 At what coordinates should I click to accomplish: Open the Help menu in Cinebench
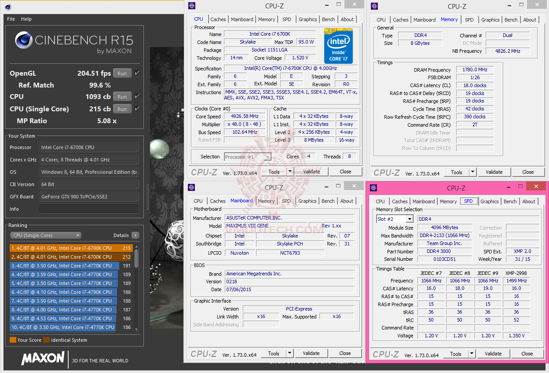(x=26, y=19)
